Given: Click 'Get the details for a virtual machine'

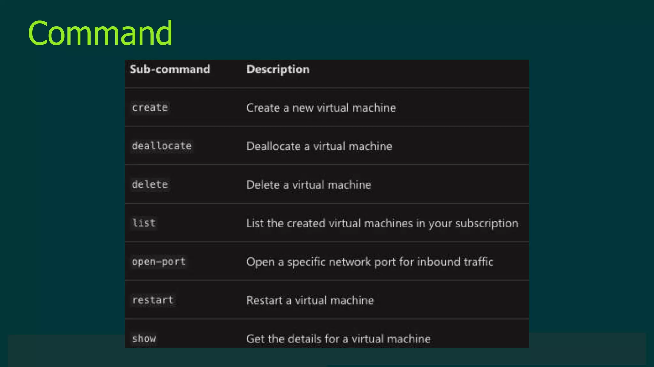Looking at the screenshot, I should (x=338, y=339).
